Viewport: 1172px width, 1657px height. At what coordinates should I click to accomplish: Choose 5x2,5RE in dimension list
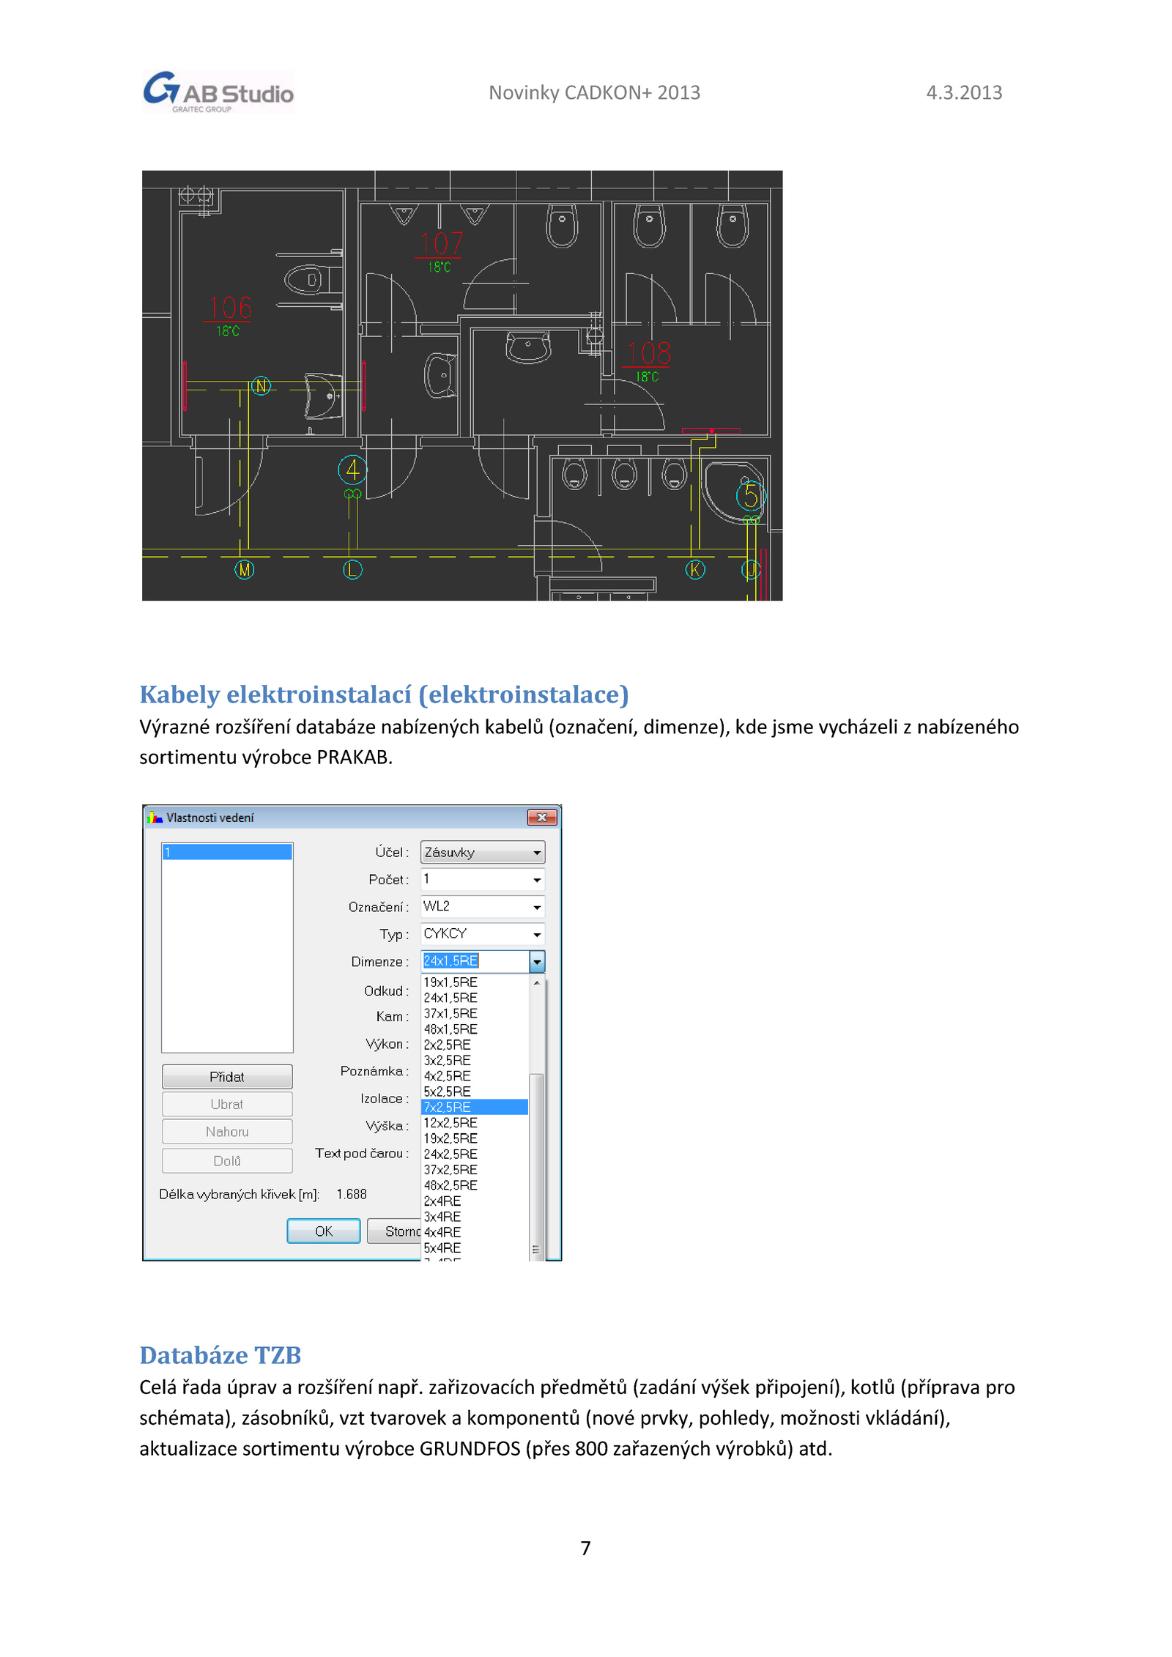(475, 1091)
